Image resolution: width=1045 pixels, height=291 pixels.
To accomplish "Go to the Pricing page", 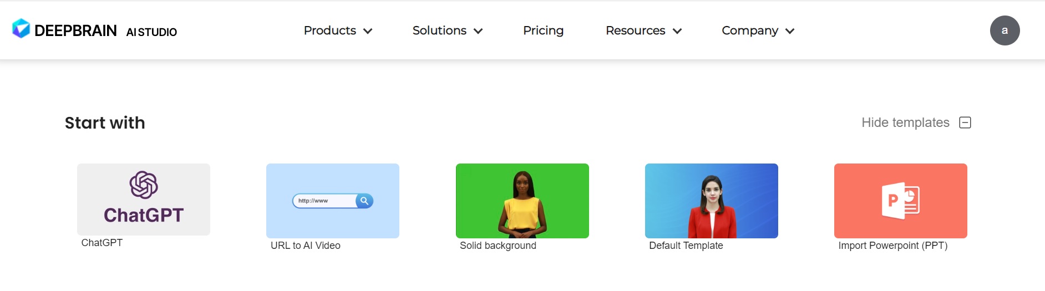I will point(543,30).
